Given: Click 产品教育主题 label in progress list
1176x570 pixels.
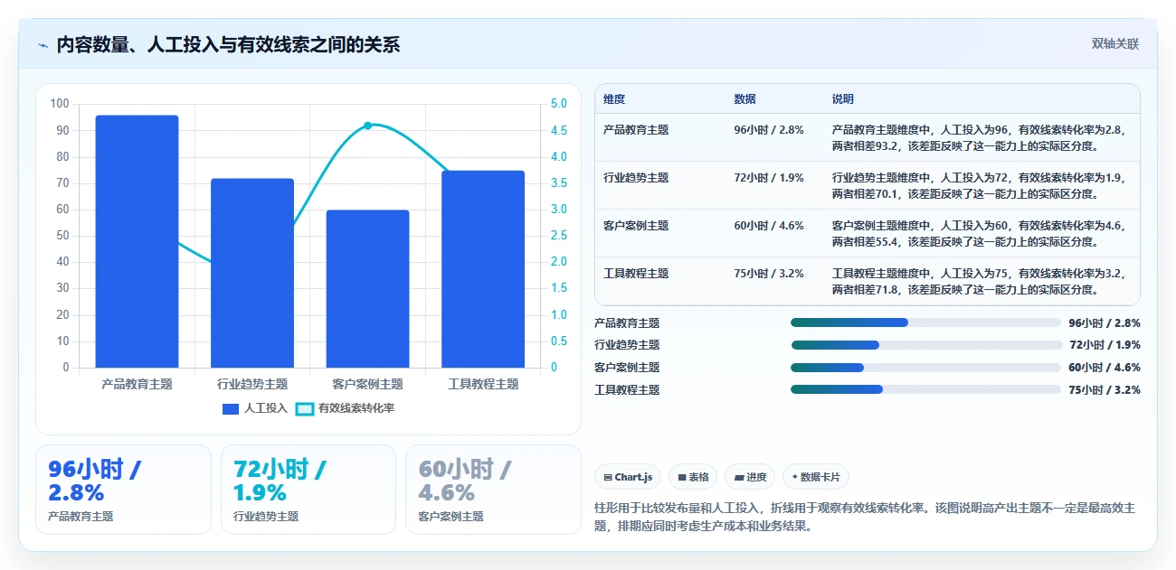Looking at the screenshot, I should (627, 322).
